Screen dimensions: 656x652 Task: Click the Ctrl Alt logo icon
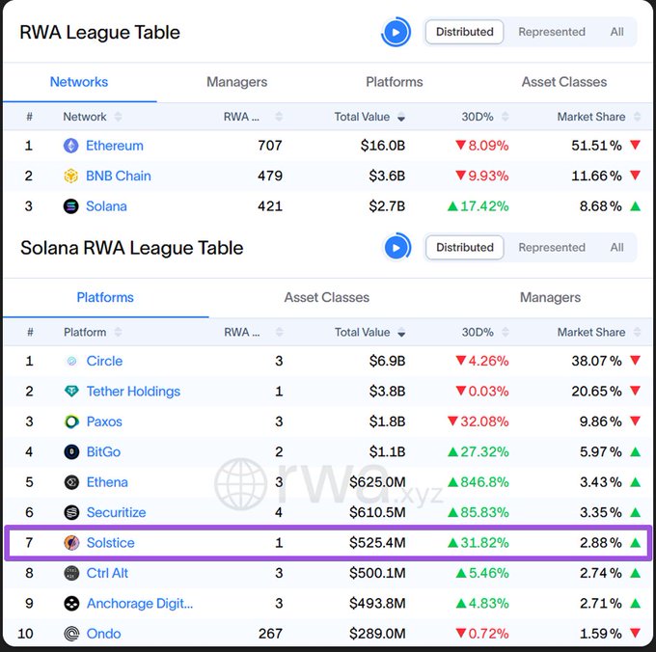[x=71, y=573]
